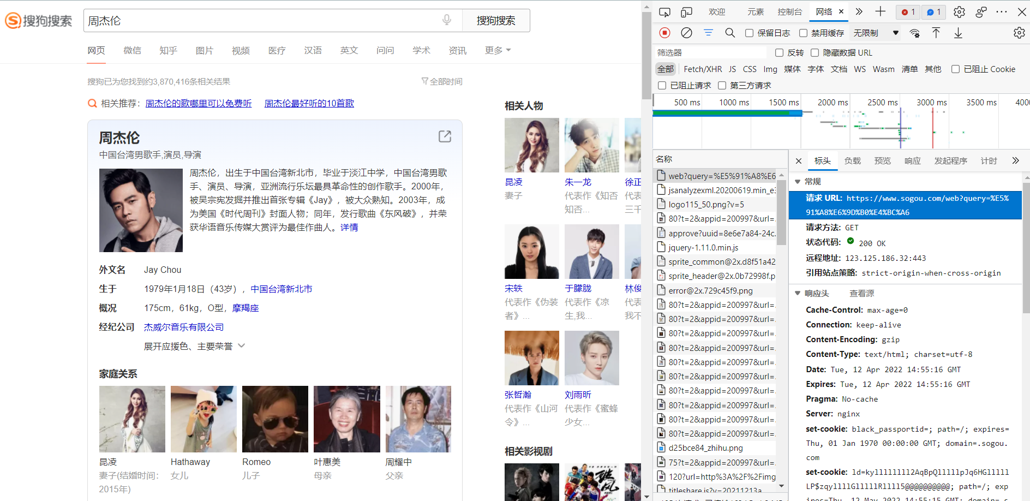Screen dimensions: 1030x501
Task: Open link 周杰伦最好听的10首歌
Action: click(x=309, y=103)
